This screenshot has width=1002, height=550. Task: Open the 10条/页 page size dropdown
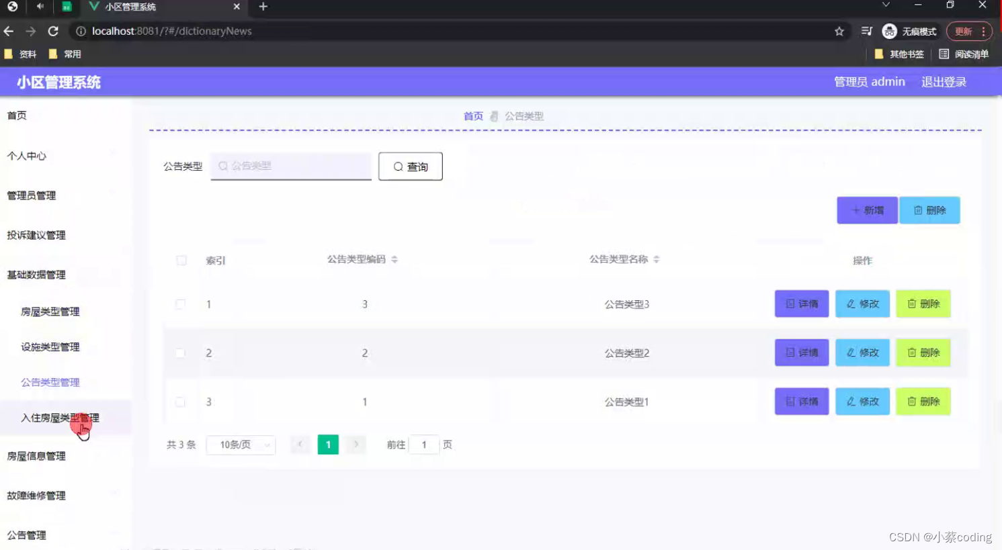coord(241,445)
